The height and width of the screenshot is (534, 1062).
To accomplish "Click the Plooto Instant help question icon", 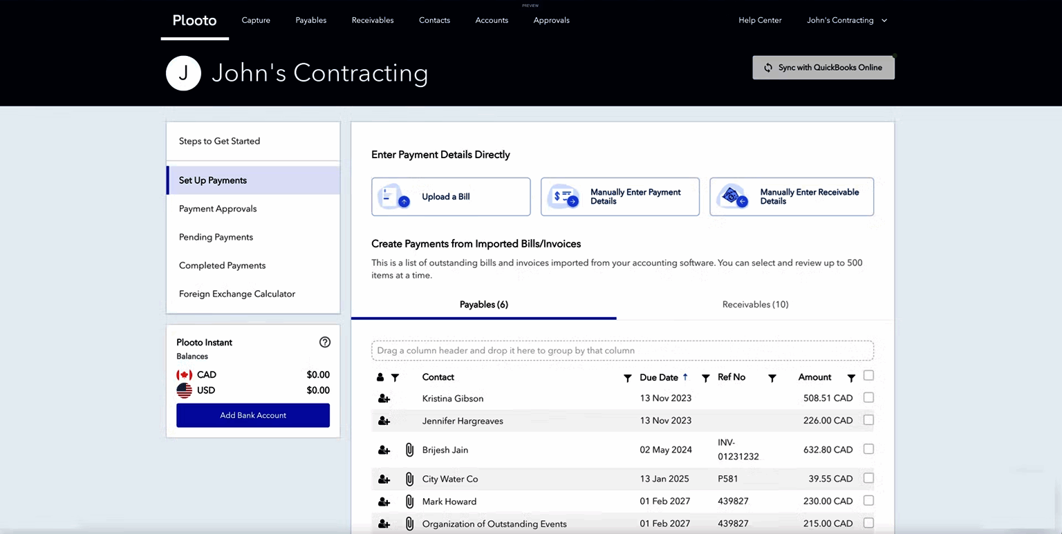I will click(325, 342).
